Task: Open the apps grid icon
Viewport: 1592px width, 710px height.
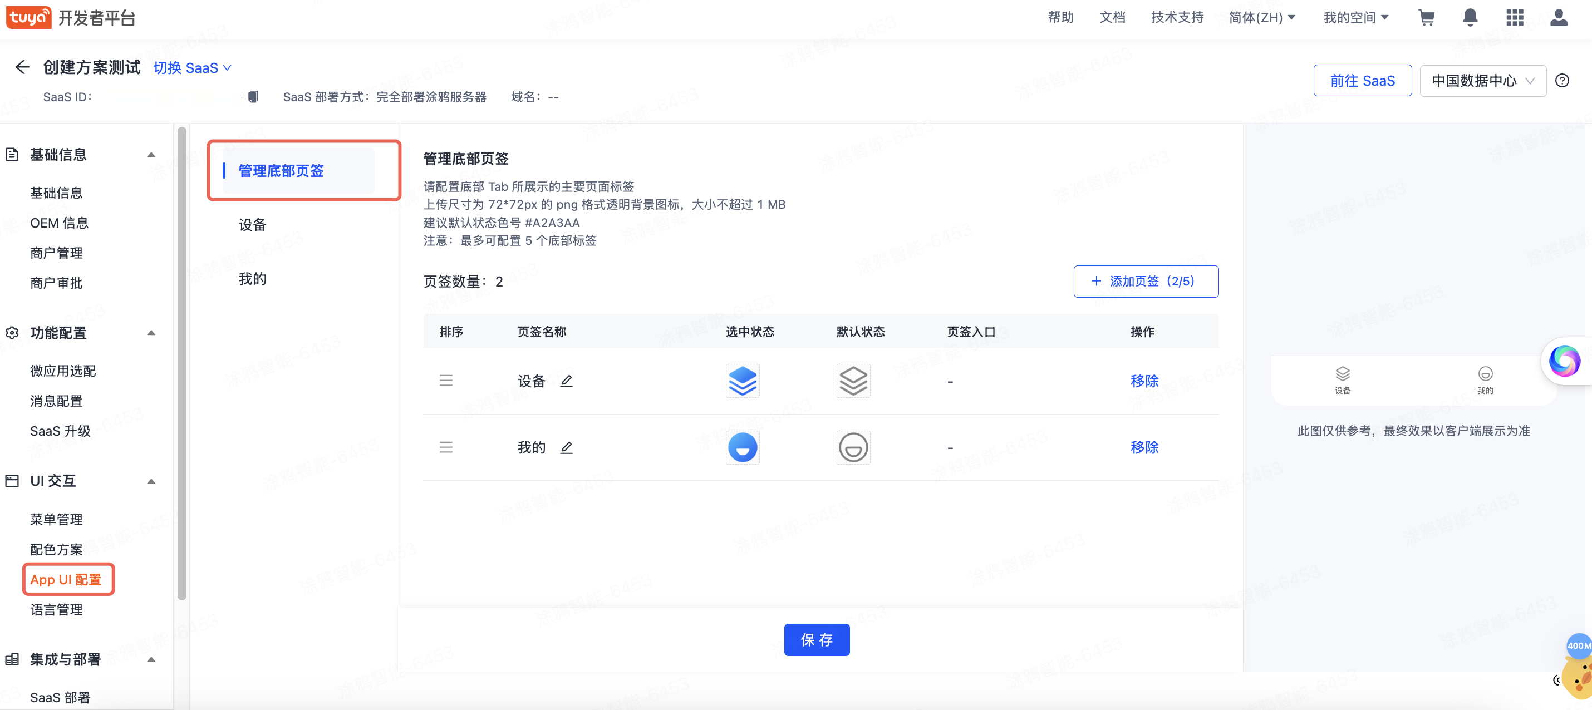Action: click(1515, 18)
